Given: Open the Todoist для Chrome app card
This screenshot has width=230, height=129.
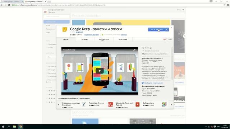Looking at the screenshot, I should (101, 105).
